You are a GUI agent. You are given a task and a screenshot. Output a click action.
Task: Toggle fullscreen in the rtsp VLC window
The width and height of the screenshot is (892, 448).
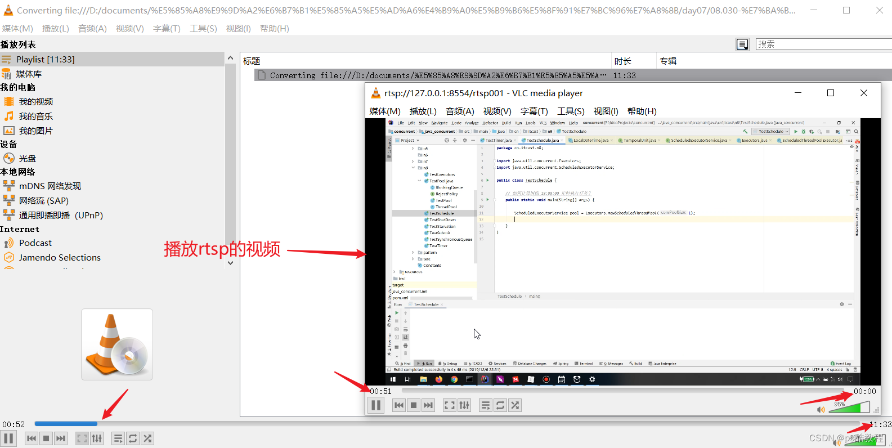click(x=450, y=405)
